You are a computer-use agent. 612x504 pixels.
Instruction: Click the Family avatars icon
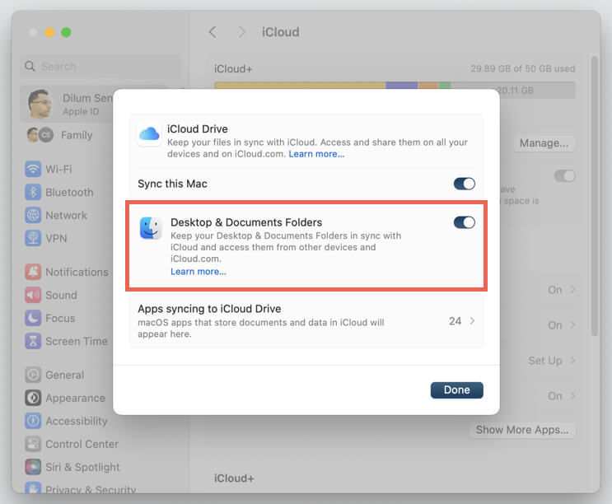click(40, 135)
